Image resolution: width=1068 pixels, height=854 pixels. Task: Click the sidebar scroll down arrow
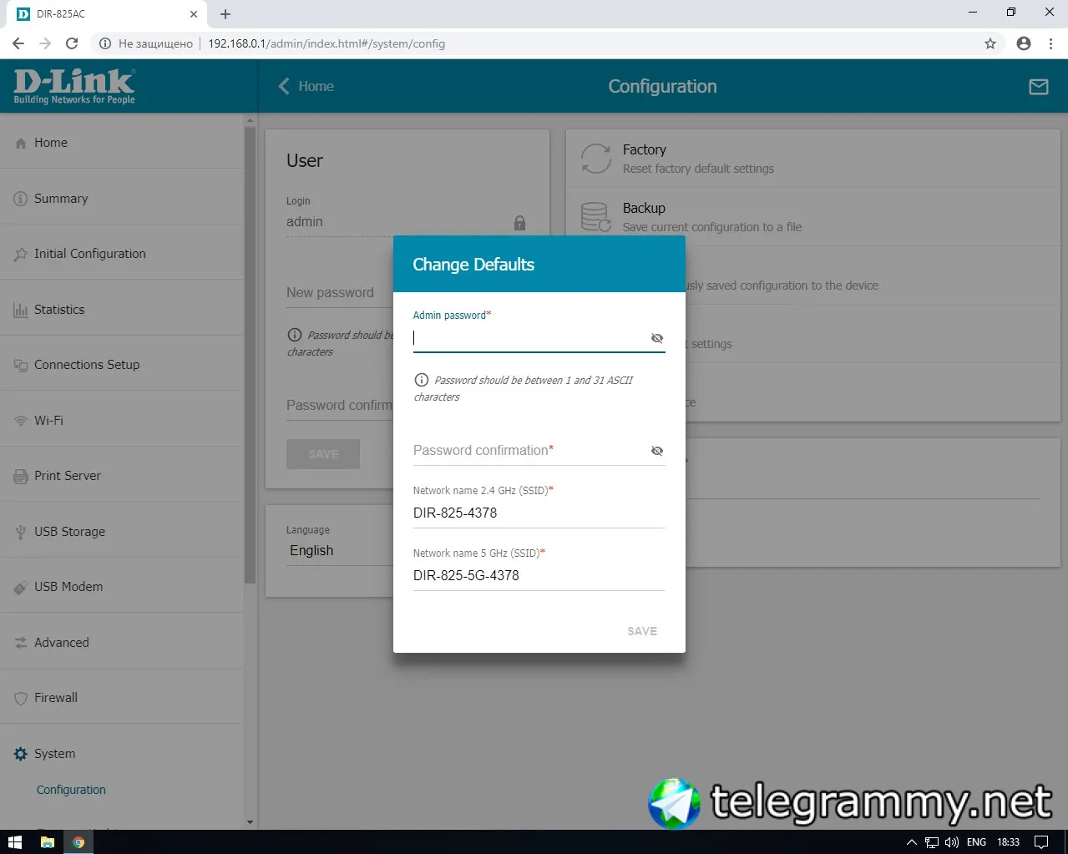coord(250,822)
